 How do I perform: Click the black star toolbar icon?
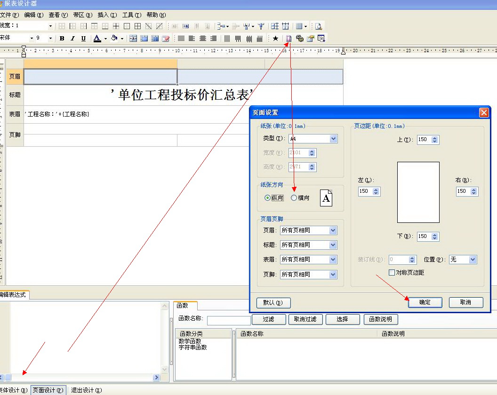tap(275, 39)
